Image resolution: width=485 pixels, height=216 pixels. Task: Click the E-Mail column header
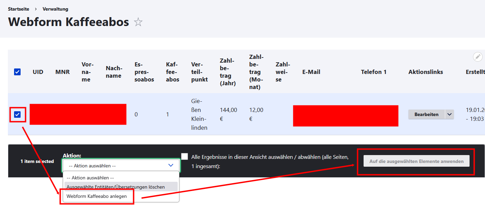[x=311, y=72]
